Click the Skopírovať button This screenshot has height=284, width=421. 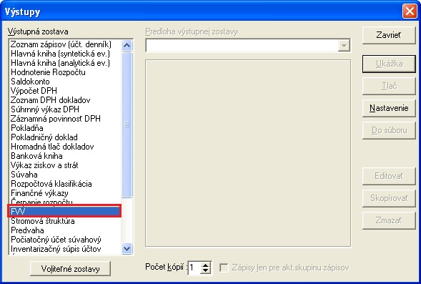click(389, 198)
